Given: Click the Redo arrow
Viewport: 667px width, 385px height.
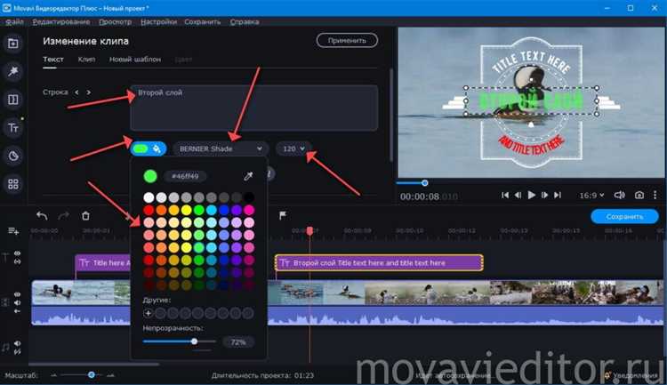Looking at the screenshot, I should click(x=63, y=216).
